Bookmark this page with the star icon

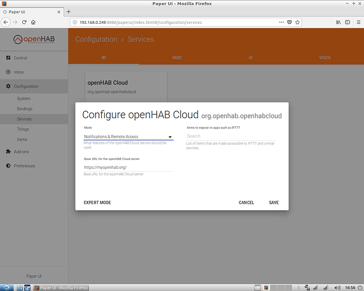pos(298,22)
